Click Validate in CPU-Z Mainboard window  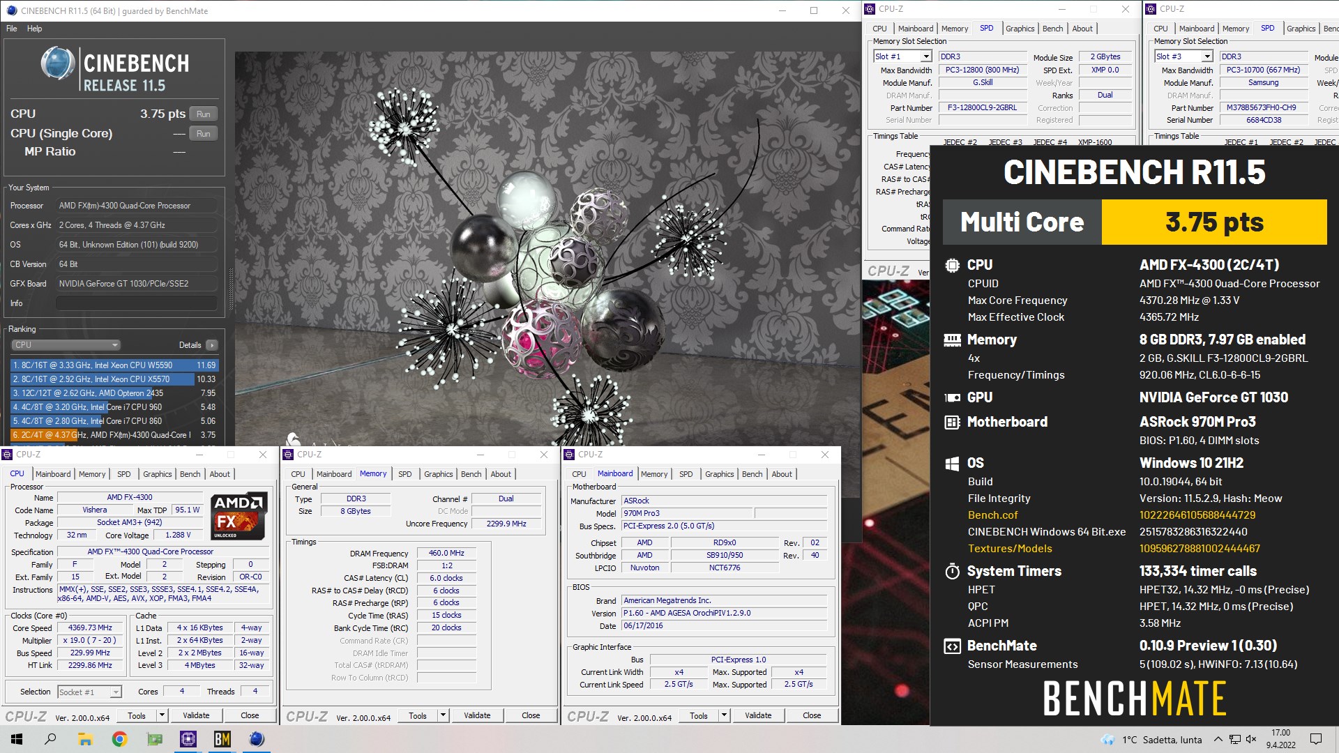758,715
